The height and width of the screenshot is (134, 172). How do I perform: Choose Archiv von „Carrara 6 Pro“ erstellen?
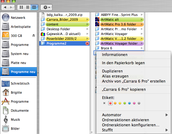pos(134,81)
